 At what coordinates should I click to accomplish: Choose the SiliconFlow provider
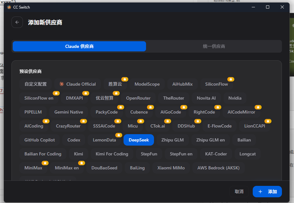click(x=217, y=84)
